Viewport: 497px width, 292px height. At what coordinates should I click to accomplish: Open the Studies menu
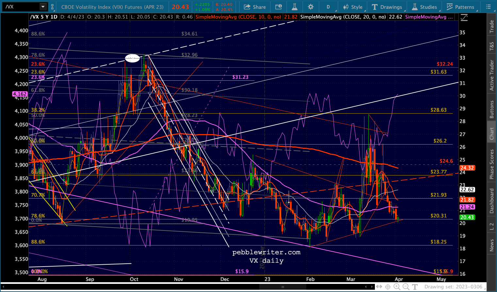tap(424, 7)
